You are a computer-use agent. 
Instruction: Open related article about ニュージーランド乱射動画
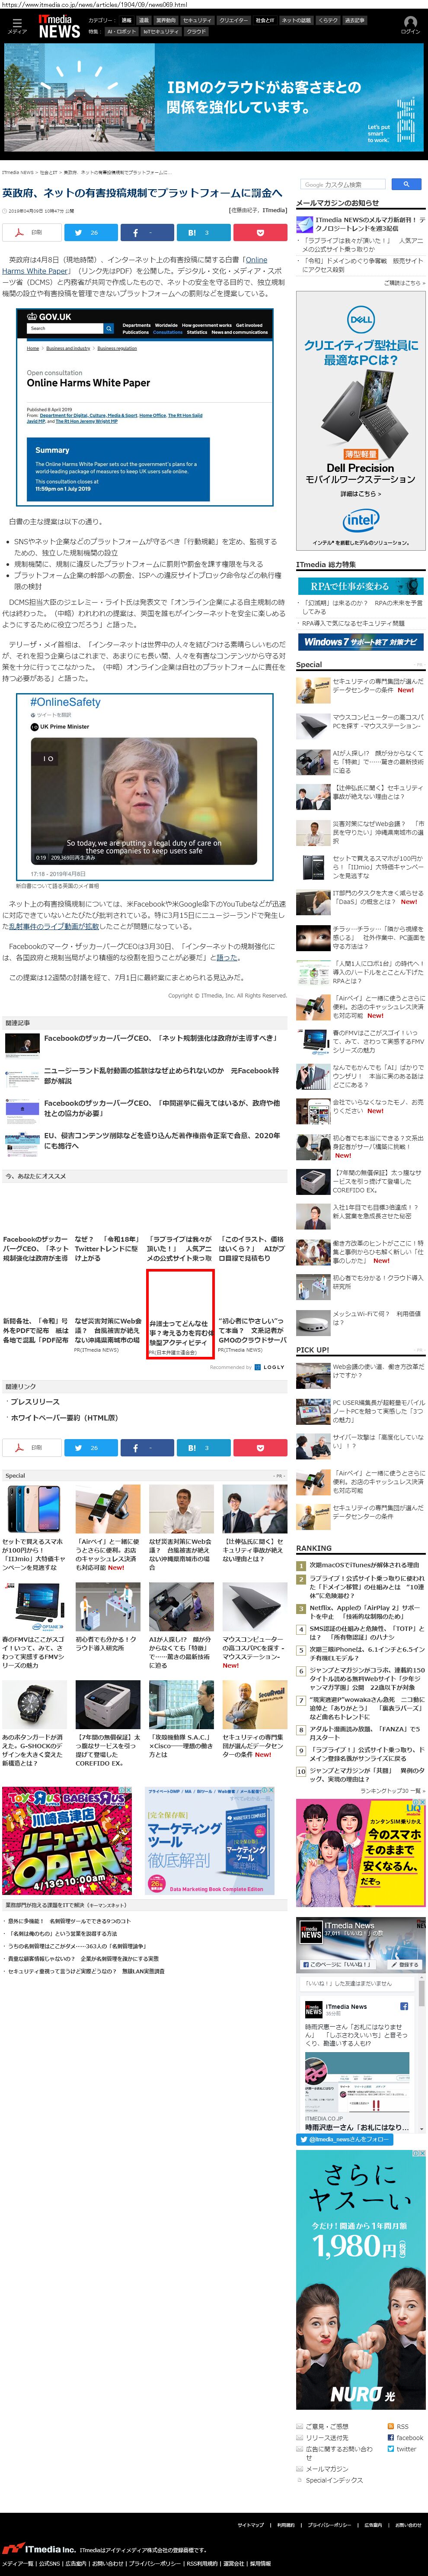[x=161, y=1076]
